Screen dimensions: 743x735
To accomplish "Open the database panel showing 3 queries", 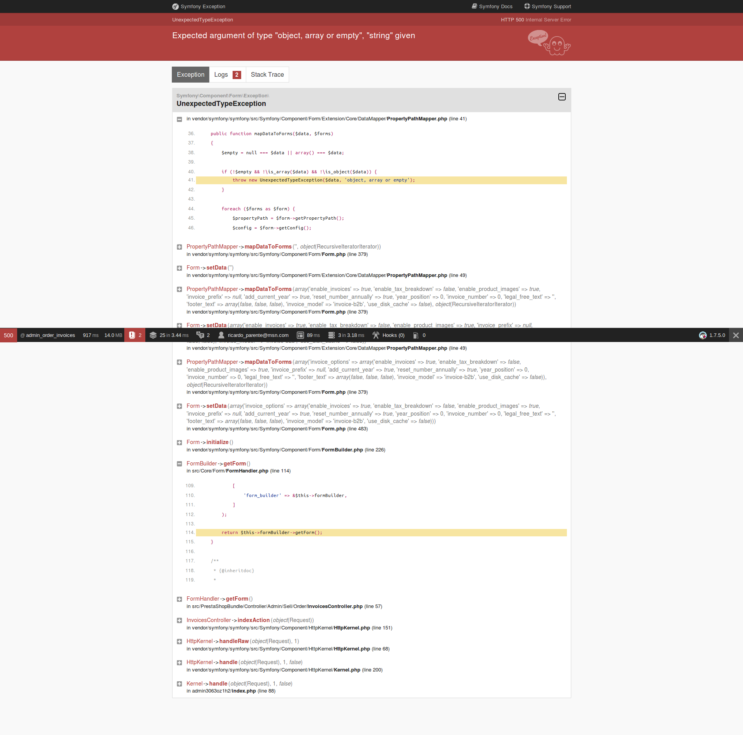I will point(331,335).
